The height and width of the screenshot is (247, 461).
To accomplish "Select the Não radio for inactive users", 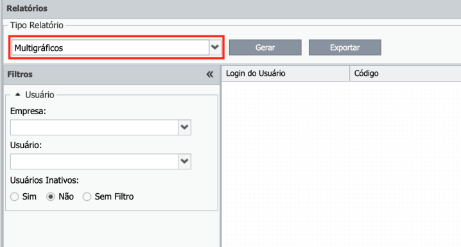I will [51, 196].
